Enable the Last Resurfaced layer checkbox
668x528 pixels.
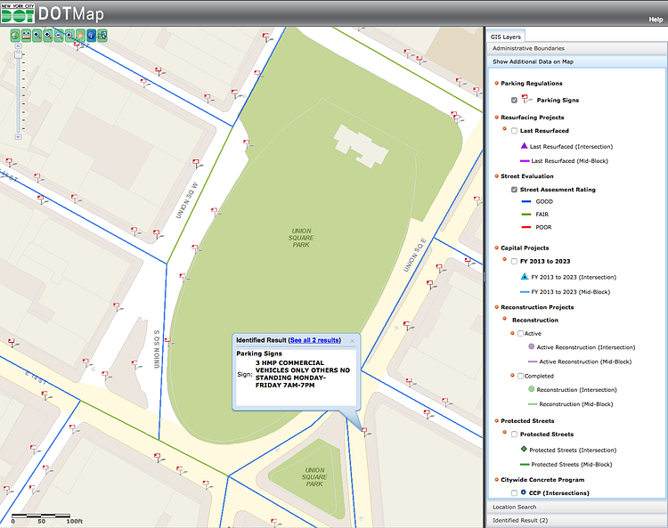515,131
